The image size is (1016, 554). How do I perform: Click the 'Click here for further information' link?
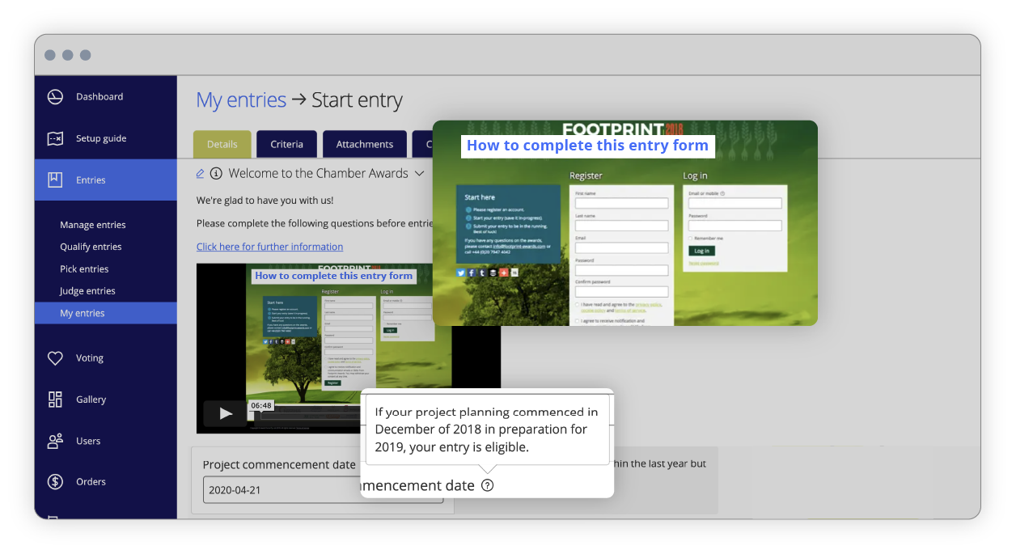click(269, 247)
